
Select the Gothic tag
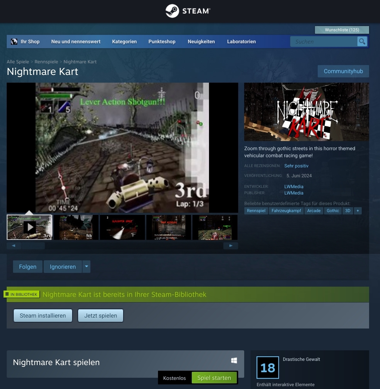coord(332,211)
